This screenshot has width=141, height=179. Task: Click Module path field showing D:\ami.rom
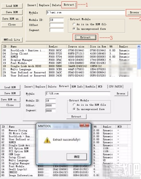tap(86, 13)
